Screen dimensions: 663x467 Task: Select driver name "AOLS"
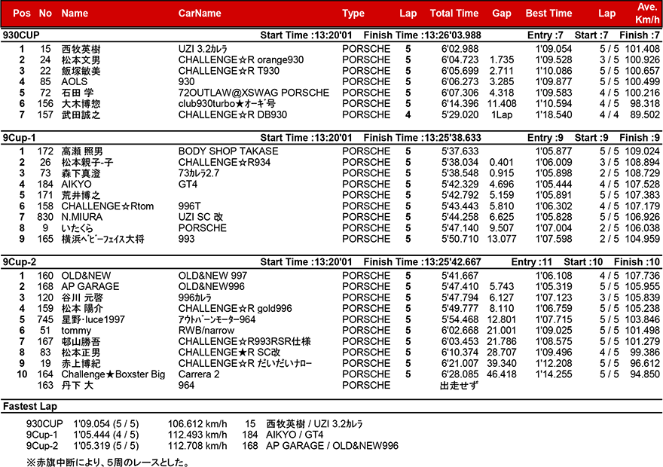(x=75, y=82)
